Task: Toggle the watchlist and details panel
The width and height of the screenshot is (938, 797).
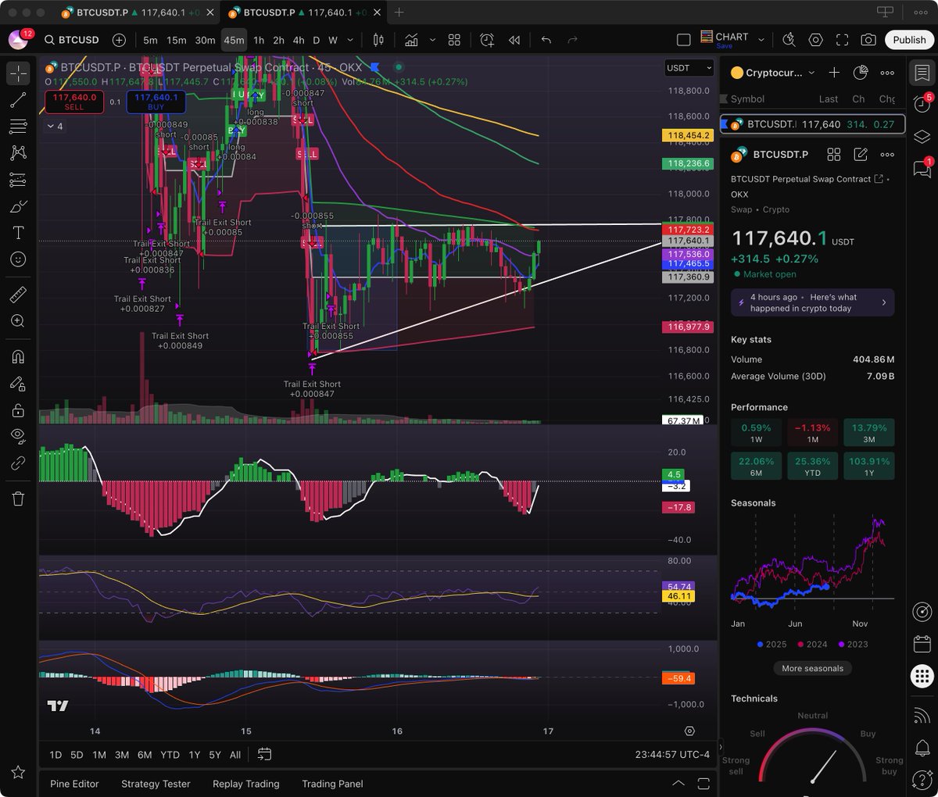Action: tap(922, 73)
